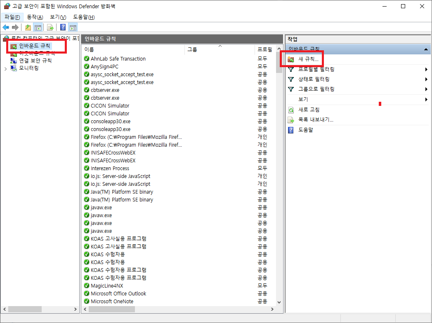This screenshot has width=432, height=323.
Task: Click the green check icon of MagicLine4NX
Action: [87, 286]
